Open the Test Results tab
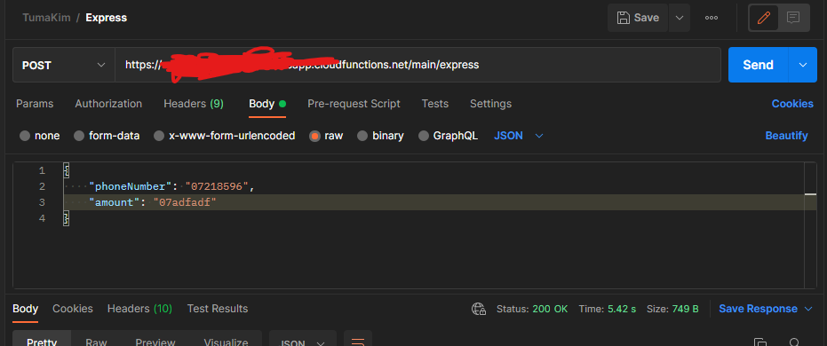The height and width of the screenshot is (346, 827). 218,309
